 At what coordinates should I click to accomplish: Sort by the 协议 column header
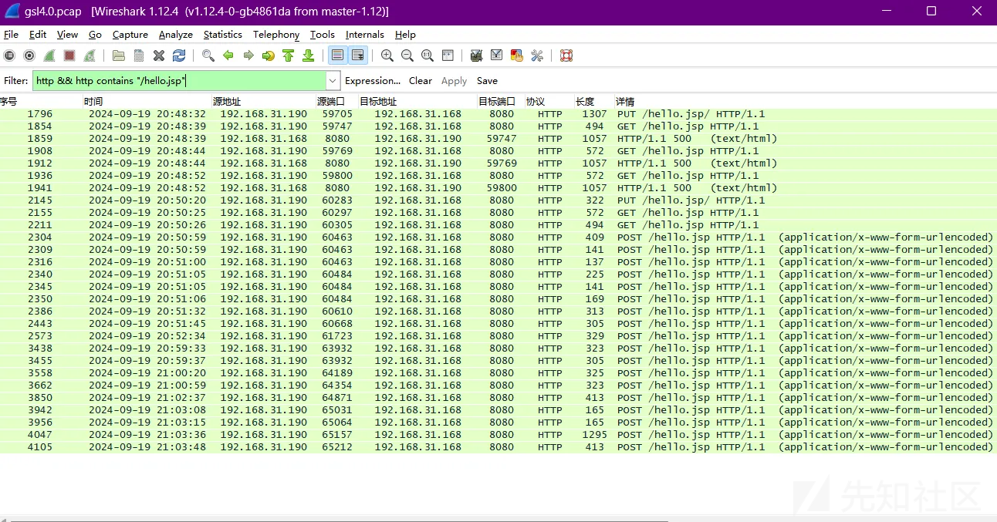pos(549,101)
